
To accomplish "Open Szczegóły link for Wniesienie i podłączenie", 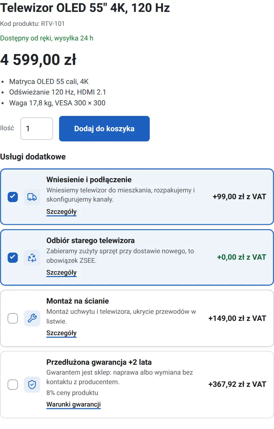I will [61, 212].
